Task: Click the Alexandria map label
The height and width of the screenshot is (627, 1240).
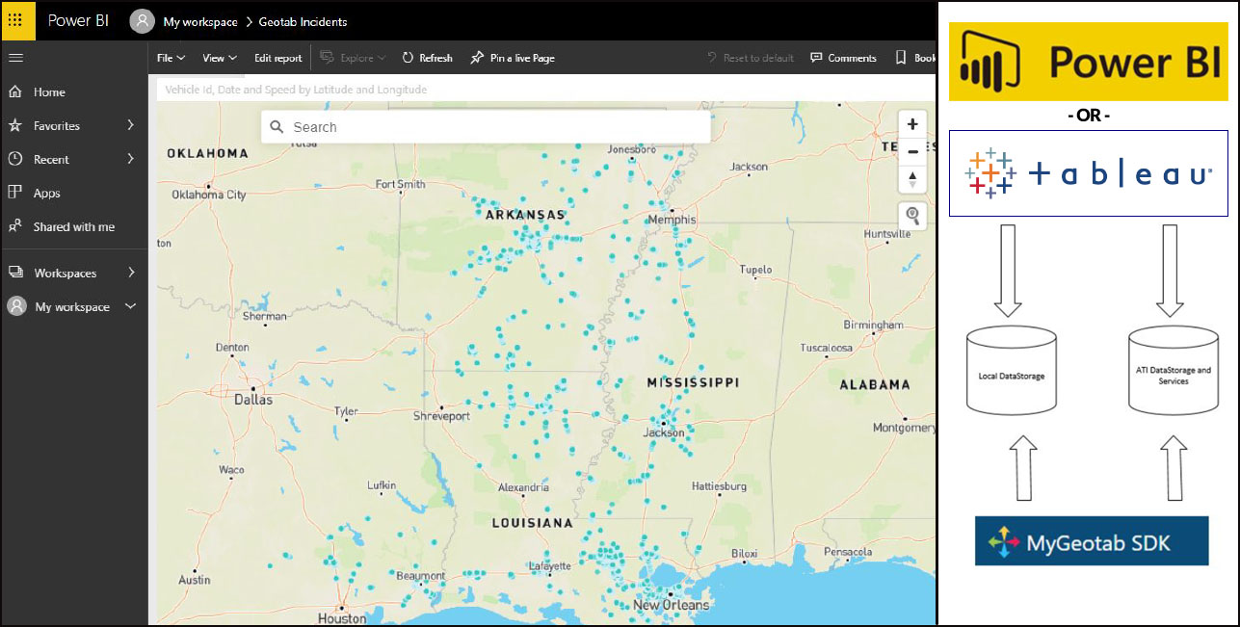Action: [x=523, y=488]
